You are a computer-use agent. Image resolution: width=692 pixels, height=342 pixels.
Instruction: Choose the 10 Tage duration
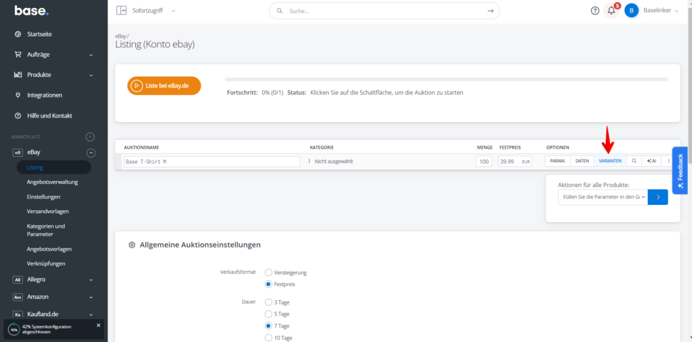tap(268, 337)
